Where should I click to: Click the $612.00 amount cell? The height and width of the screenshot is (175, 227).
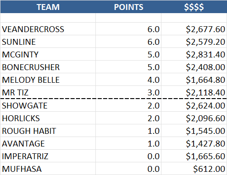[194, 169]
